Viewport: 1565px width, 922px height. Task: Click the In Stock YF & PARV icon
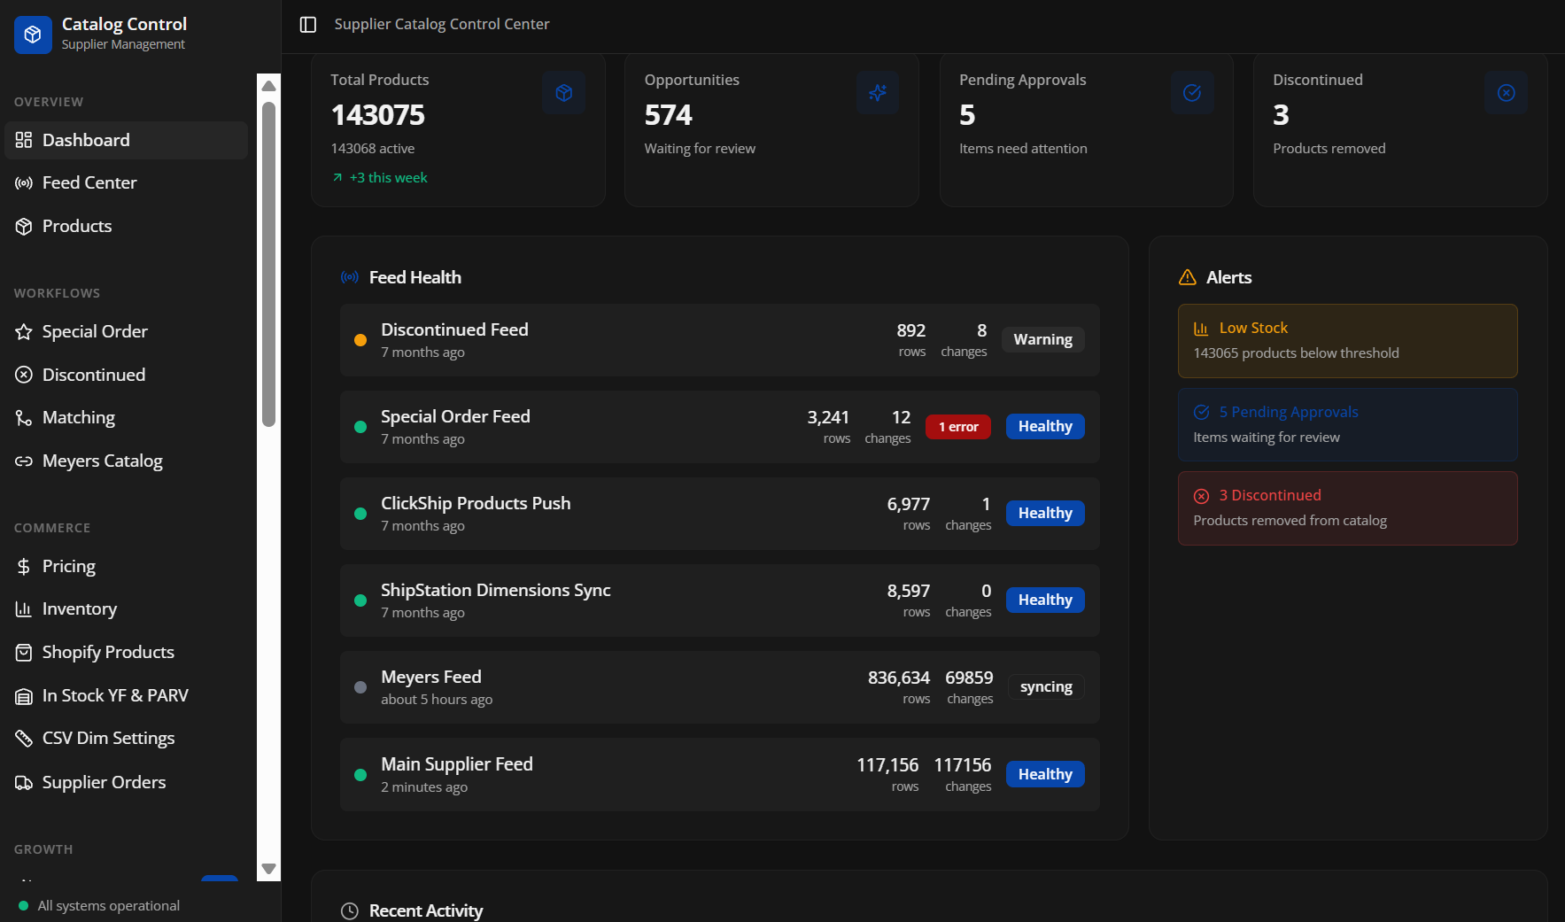(24, 696)
